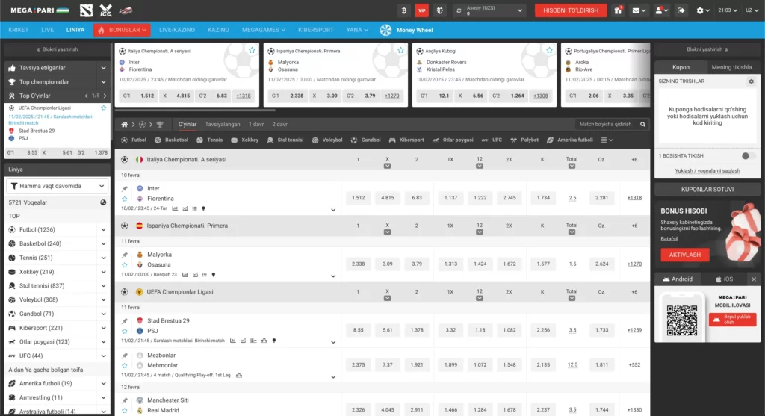Open the UZ language dropdown
Viewport: 765px width, 416px height.
752,10
